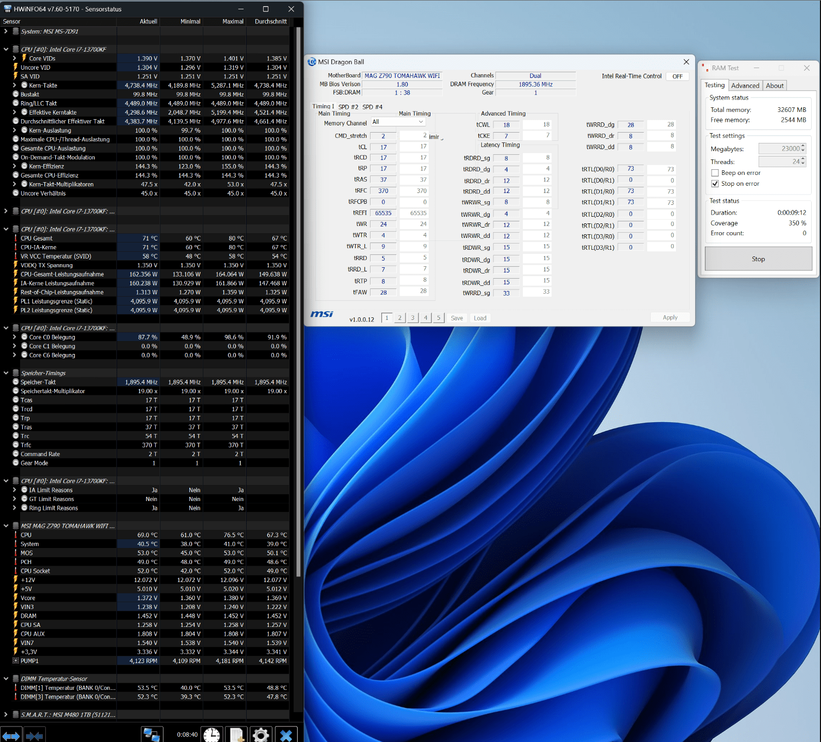Click the lightning icon beside DRAM voltage row
The height and width of the screenshot is (742, 821).
click(x=15, y=616)
